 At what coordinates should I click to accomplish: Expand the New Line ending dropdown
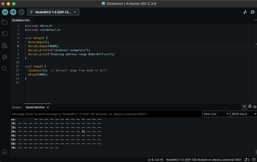tap(216, 114)
